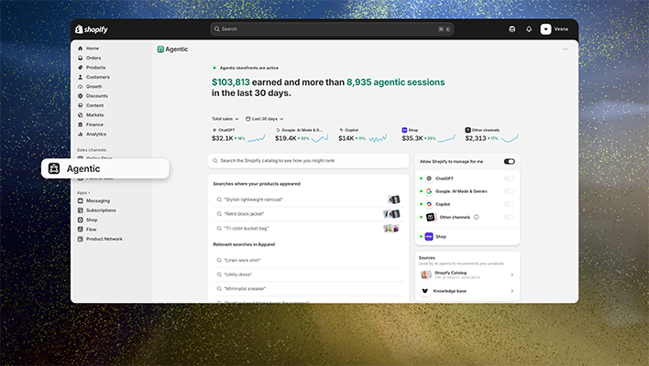This screenshot has width=649, height=366.
Task: Click the Customers person icon
Action: click(81, 77)
